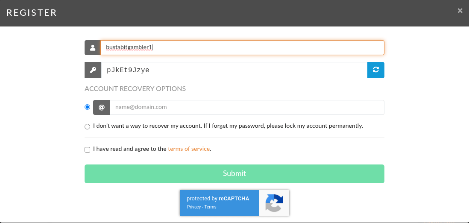The width and height of the screenshot is (469, 223).
Task: Click the REGISTER dialog title
Action: coord(32,12)
